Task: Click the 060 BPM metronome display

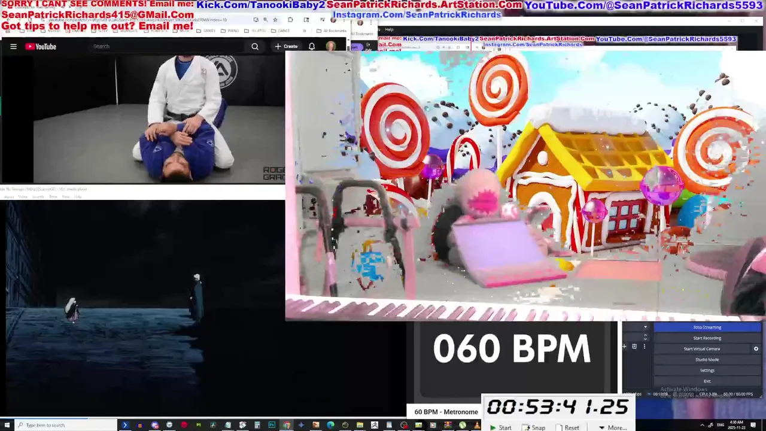Action: tap(512, 348)
